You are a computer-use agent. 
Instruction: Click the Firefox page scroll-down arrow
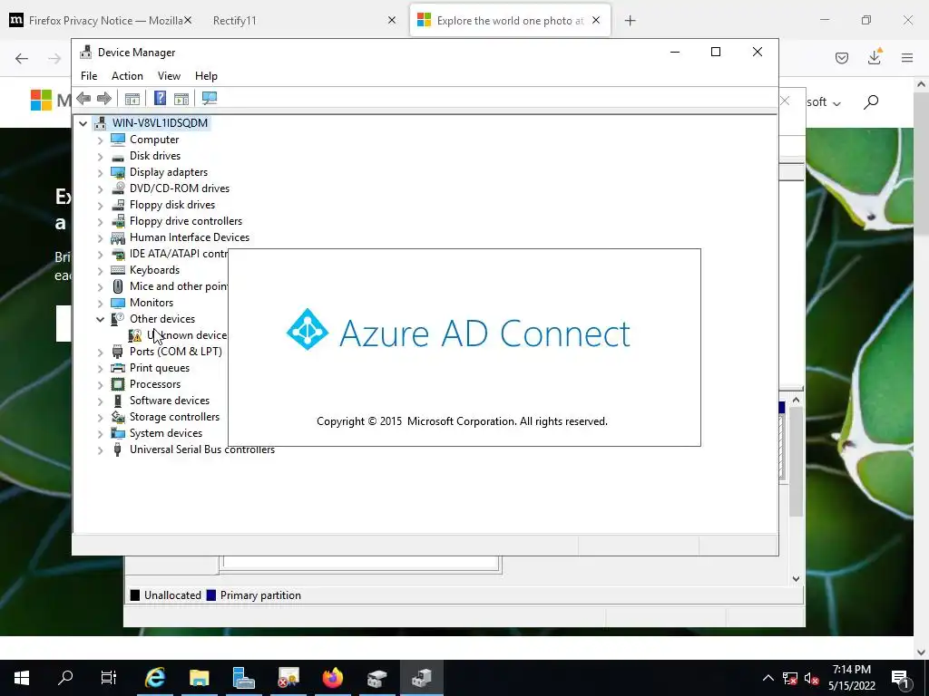921,652
